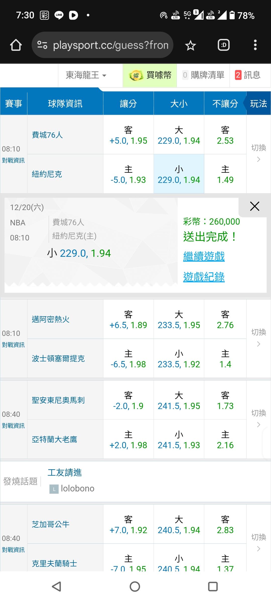Tap the site info icon in address bar
This screenshot has height=603, width=271.
[x=42, y=45]
